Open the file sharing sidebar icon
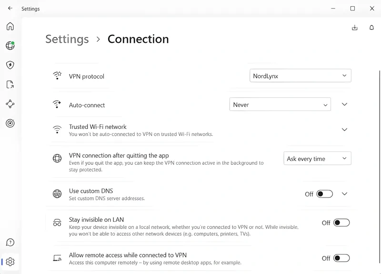381x274 pixels. pos(10,85)
